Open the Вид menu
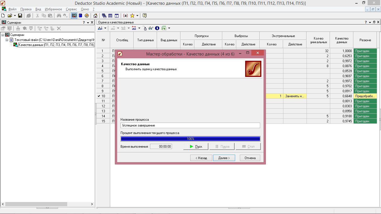The height and width of the screenshot is (214, 381). 38,9
